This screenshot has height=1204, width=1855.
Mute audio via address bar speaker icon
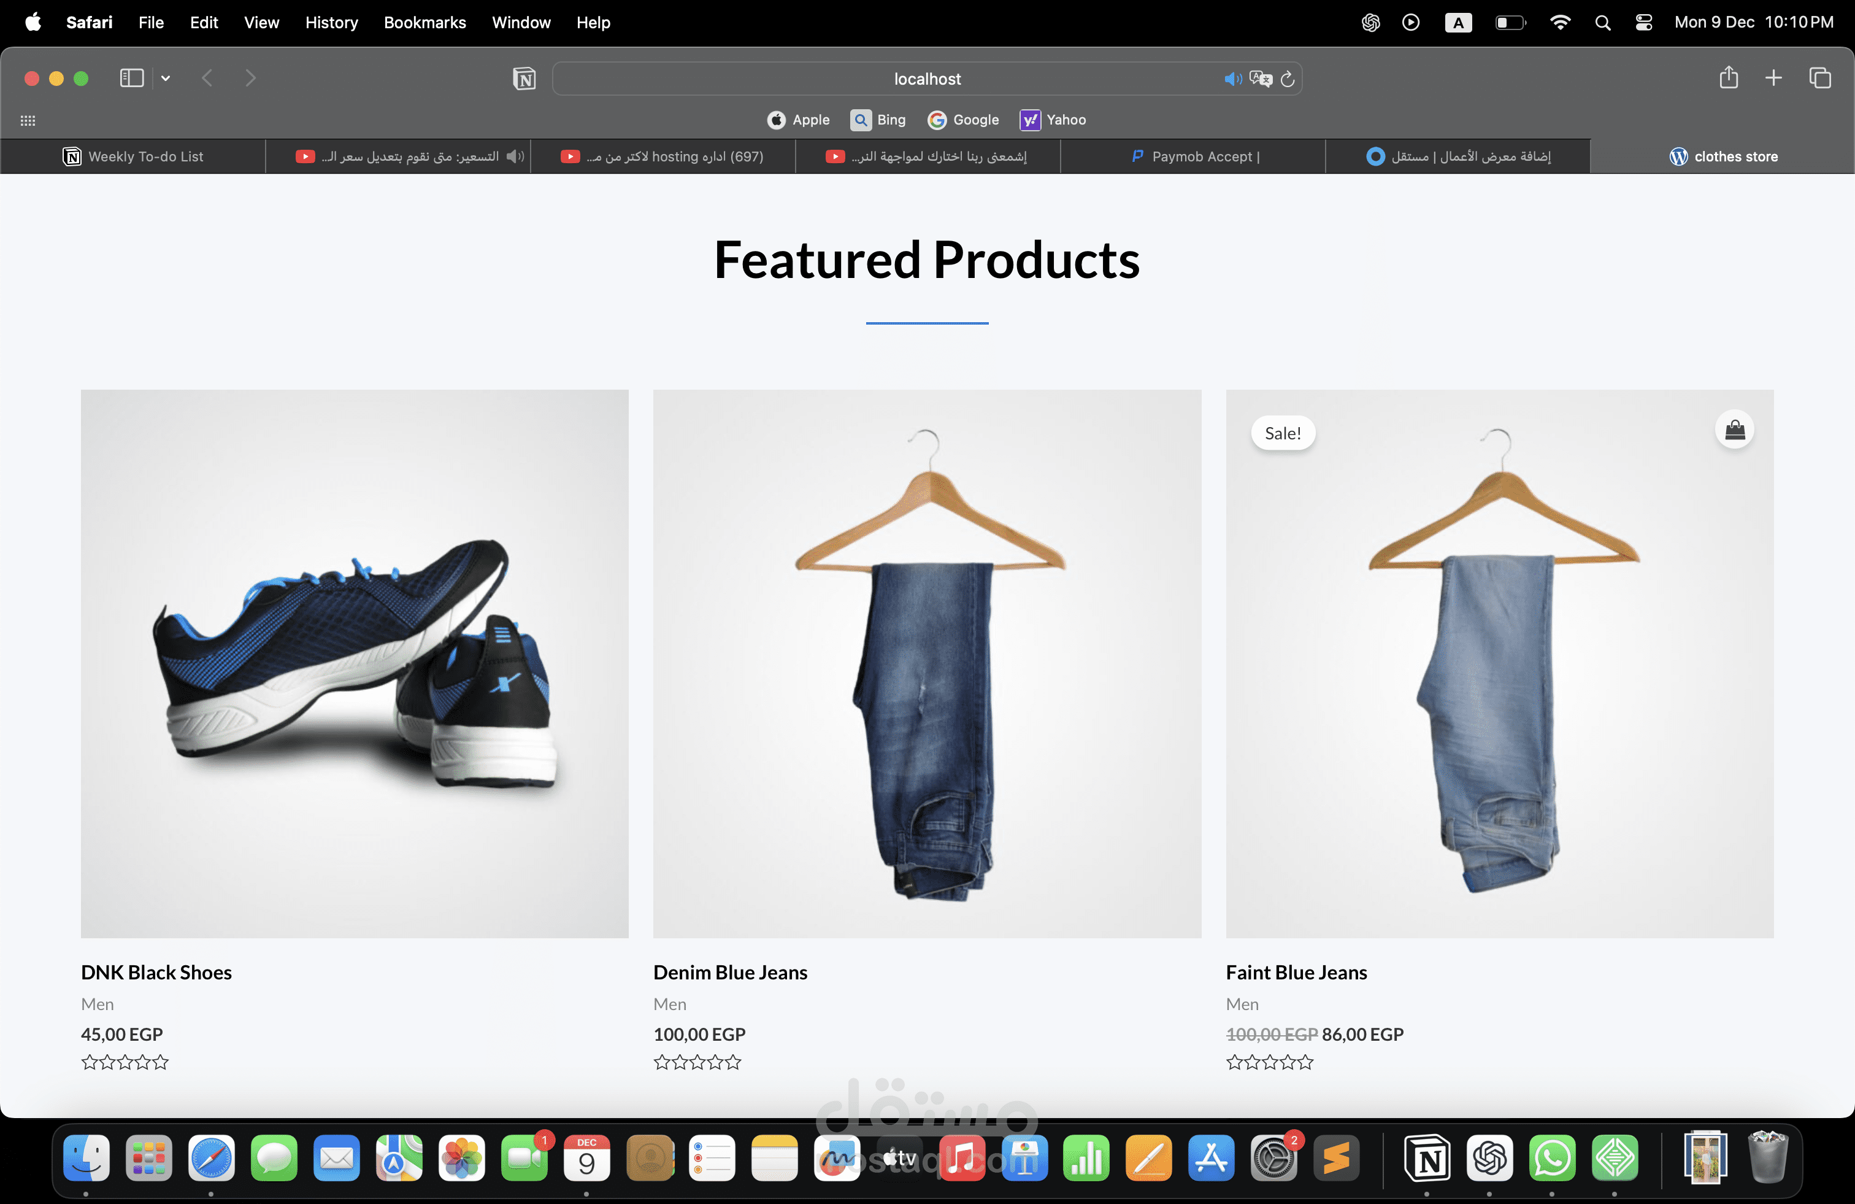pyautogui.click(x=1232, y=79)
